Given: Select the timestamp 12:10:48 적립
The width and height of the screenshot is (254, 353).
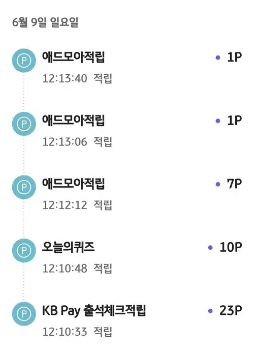Looking at the screenshot, I should click(x=77, y=269).
